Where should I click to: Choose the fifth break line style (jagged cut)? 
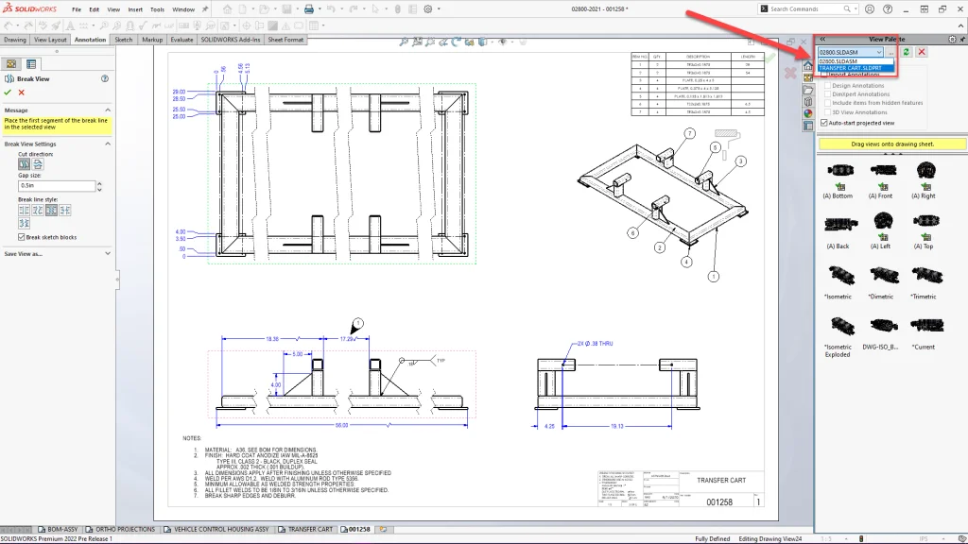tap(24, 223)
